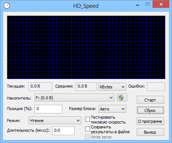Click the 'Старт' button

pos(150,100)
